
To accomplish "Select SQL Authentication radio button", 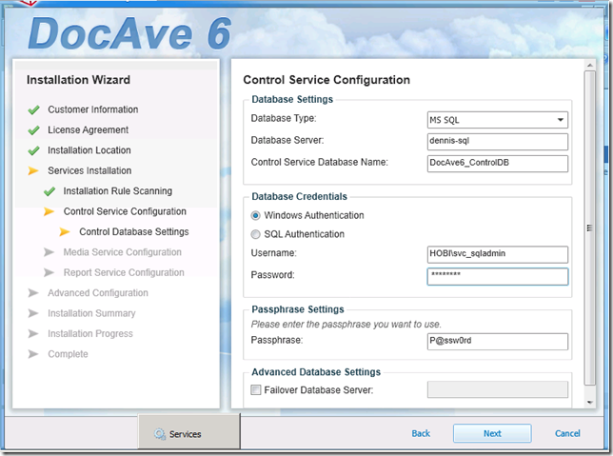I will point(255,234).
